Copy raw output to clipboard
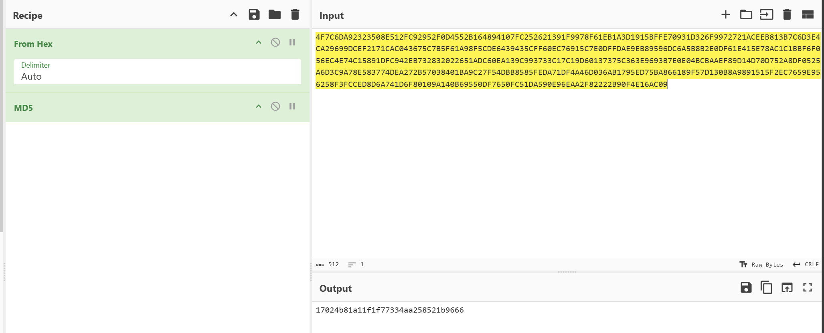 pos(766,287)
